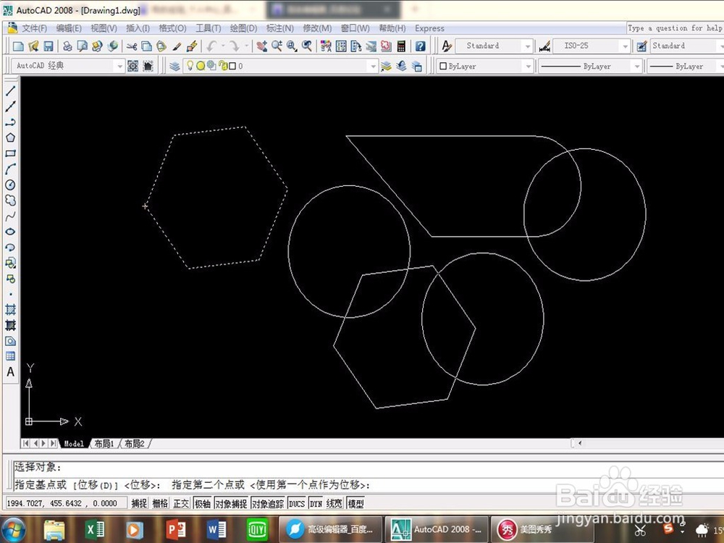
Task: Select the Line draw tool
Action: tap(10, 90)
